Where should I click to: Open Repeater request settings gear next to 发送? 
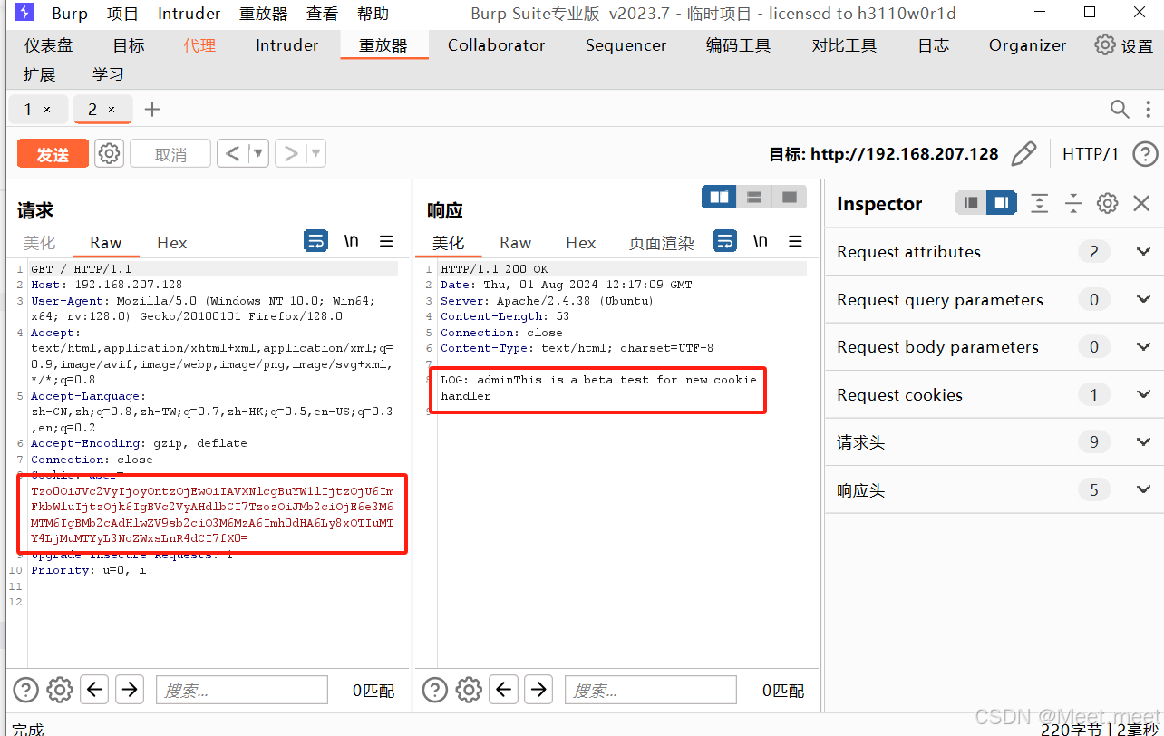click(x=110, y=153)
